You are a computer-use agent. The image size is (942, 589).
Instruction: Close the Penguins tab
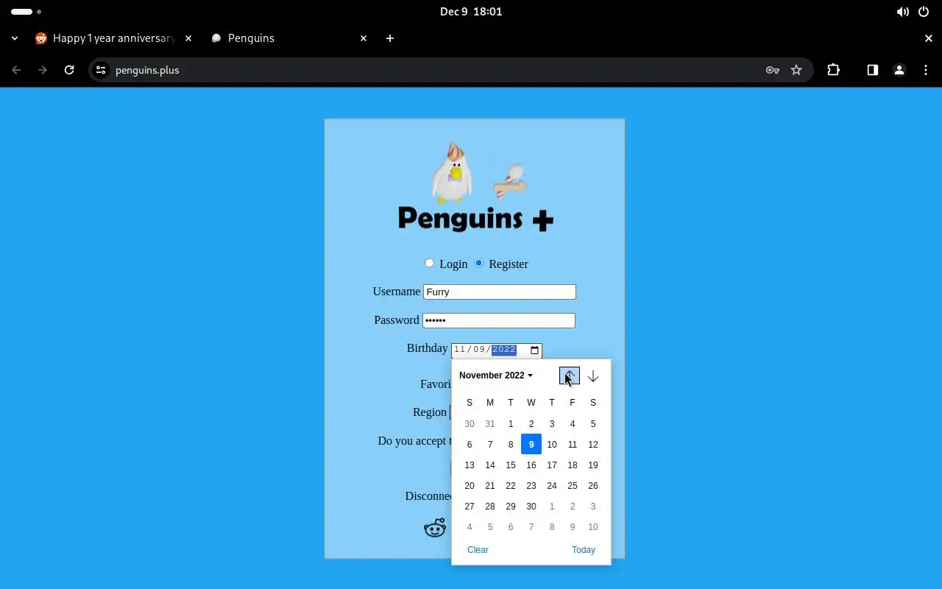point(364,38)
